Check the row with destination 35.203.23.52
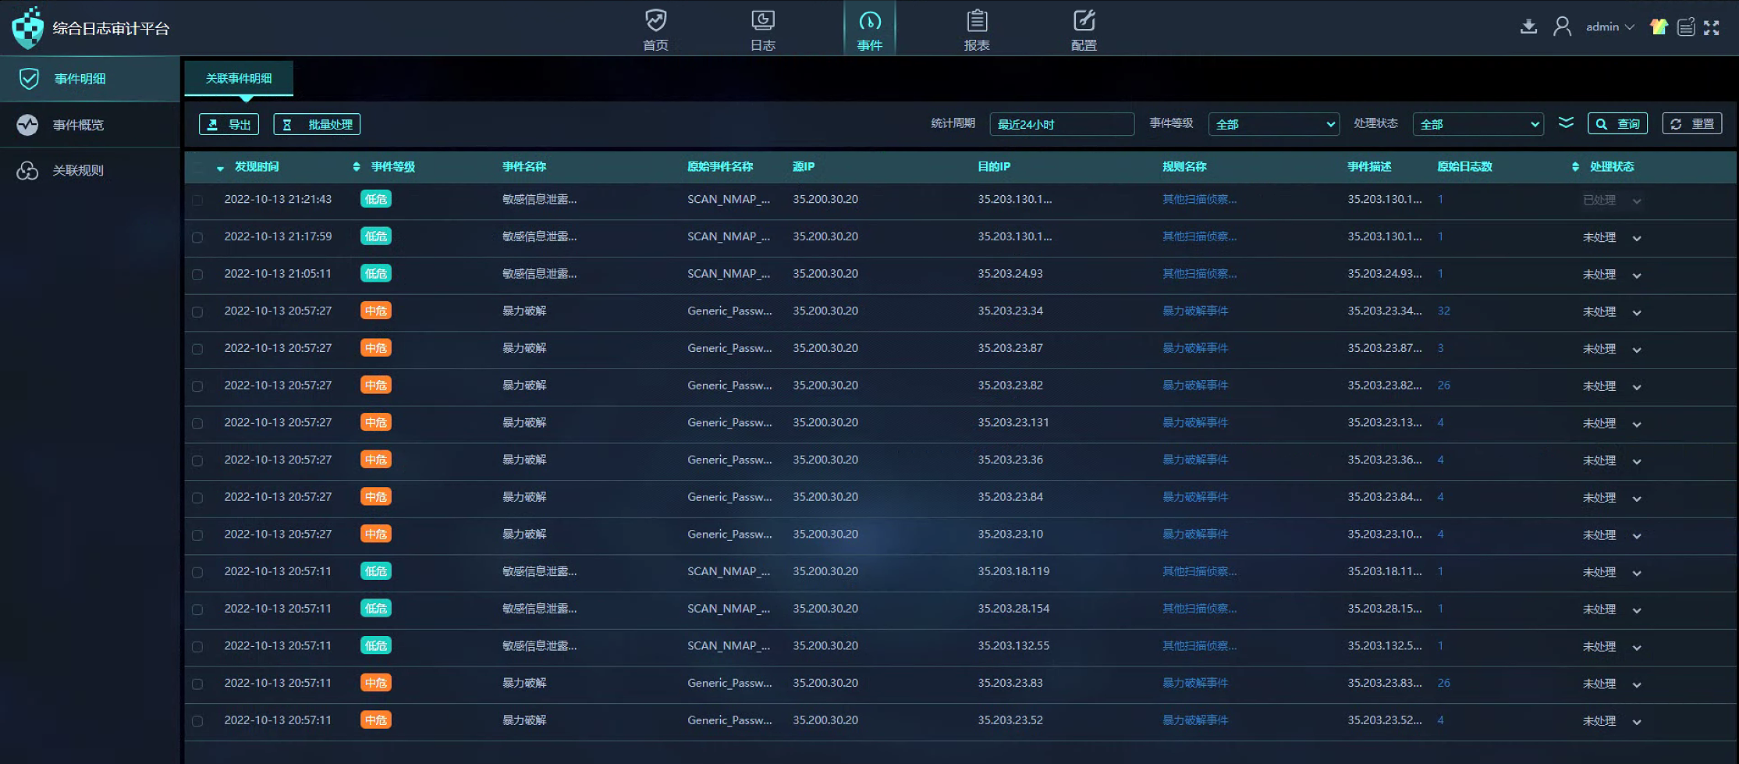 (197, 721)
